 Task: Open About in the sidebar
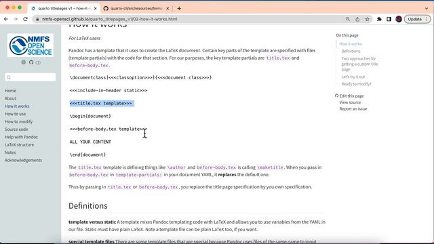(x=10, y=98)
